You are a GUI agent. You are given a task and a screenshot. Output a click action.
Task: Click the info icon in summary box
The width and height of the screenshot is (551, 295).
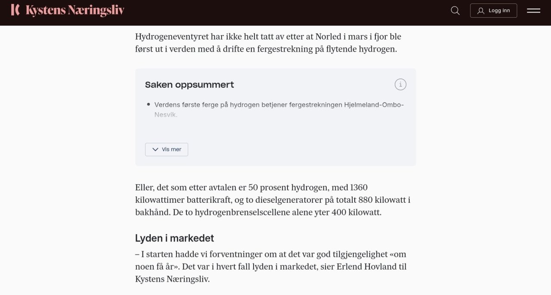pos(400,85)
